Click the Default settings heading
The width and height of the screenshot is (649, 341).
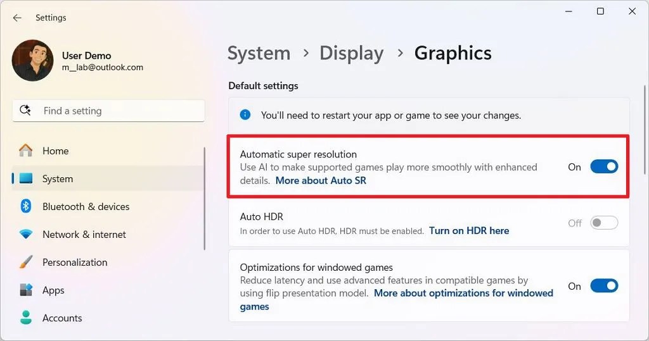point(263,85)
